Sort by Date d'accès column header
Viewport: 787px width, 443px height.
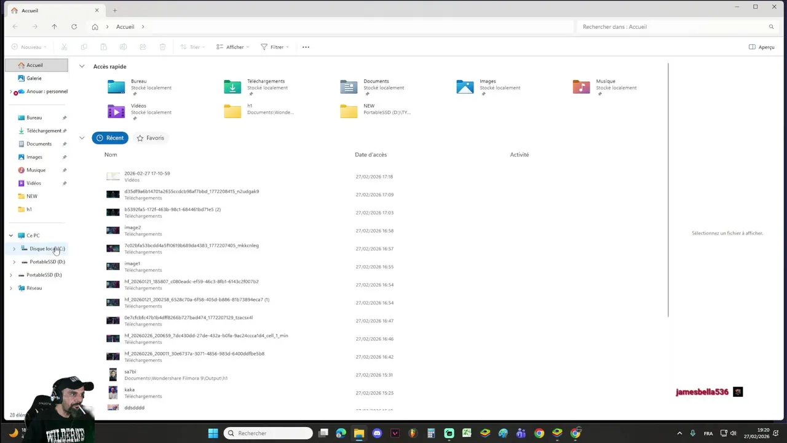pos(371,154)
